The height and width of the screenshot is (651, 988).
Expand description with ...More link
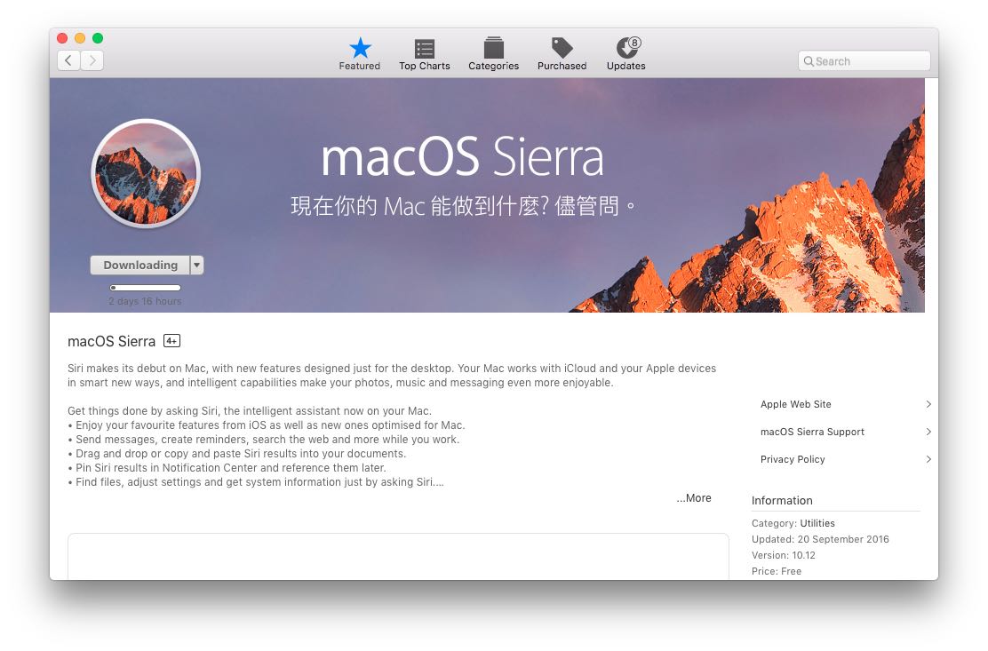pyautogui.click(x=694, y=498)
